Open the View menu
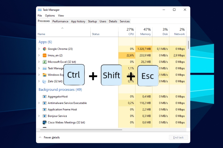This screenshot has height=148, width=223. 61,16
